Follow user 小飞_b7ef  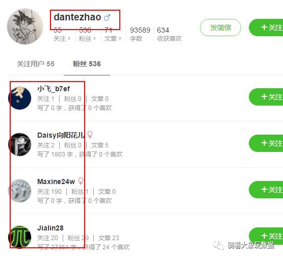266,97
